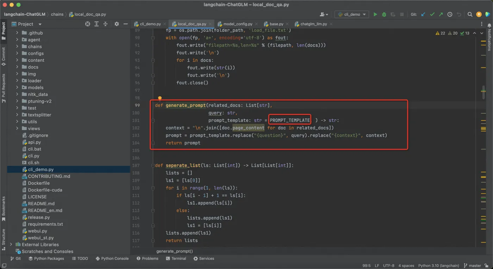Open cli_demo run configuration dropdown
This screenshot has width=493, height=269.
352,14
